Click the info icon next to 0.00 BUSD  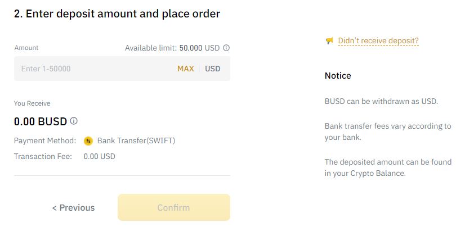point(74,121)
